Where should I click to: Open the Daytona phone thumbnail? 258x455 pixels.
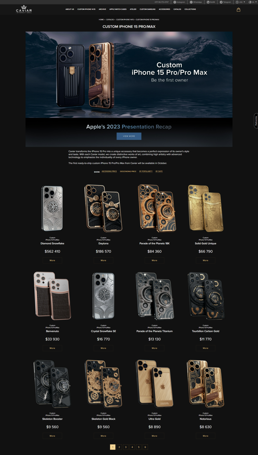[x=103, y=208]
